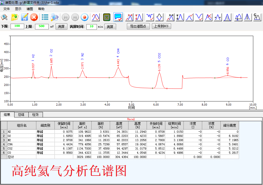Click the area cell 779.4056
The image size is (263, 185).
click(82, 144)
